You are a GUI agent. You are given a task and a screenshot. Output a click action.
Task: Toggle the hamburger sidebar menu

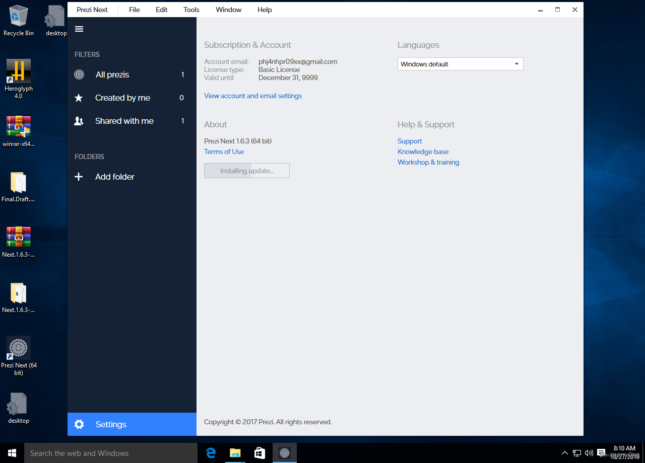pos(79,29)
